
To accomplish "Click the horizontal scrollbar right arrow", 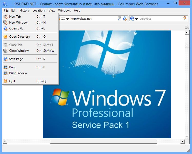I will [x=183, y=141].
